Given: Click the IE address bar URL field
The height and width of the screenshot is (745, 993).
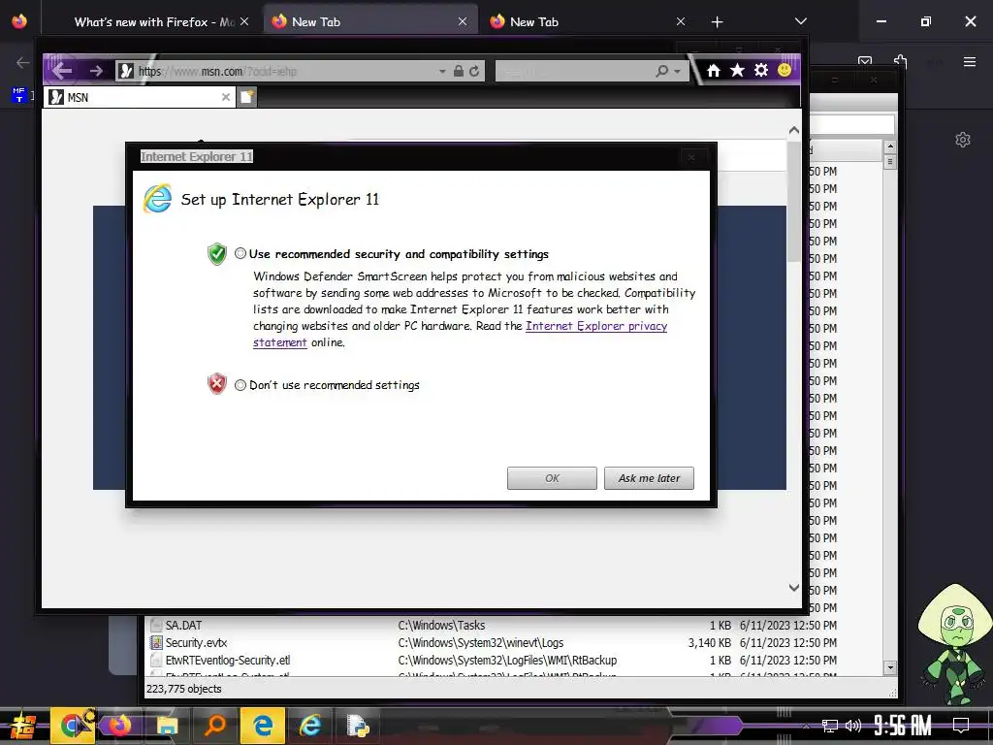Looking at the screenshot, I should coord(285,71).
